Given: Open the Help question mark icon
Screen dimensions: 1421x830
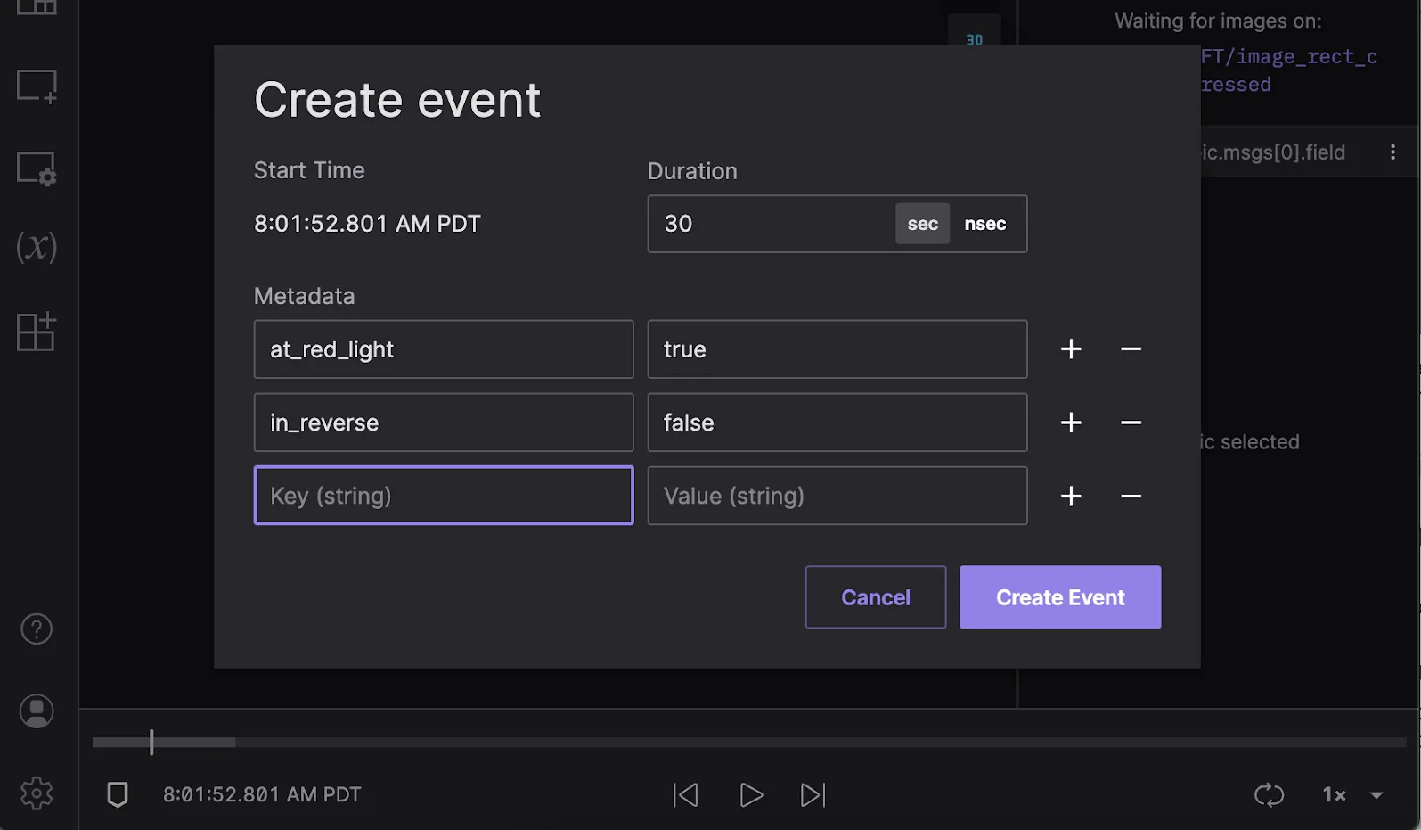Looking at the screenshot, I should click(x=37, y=629).
